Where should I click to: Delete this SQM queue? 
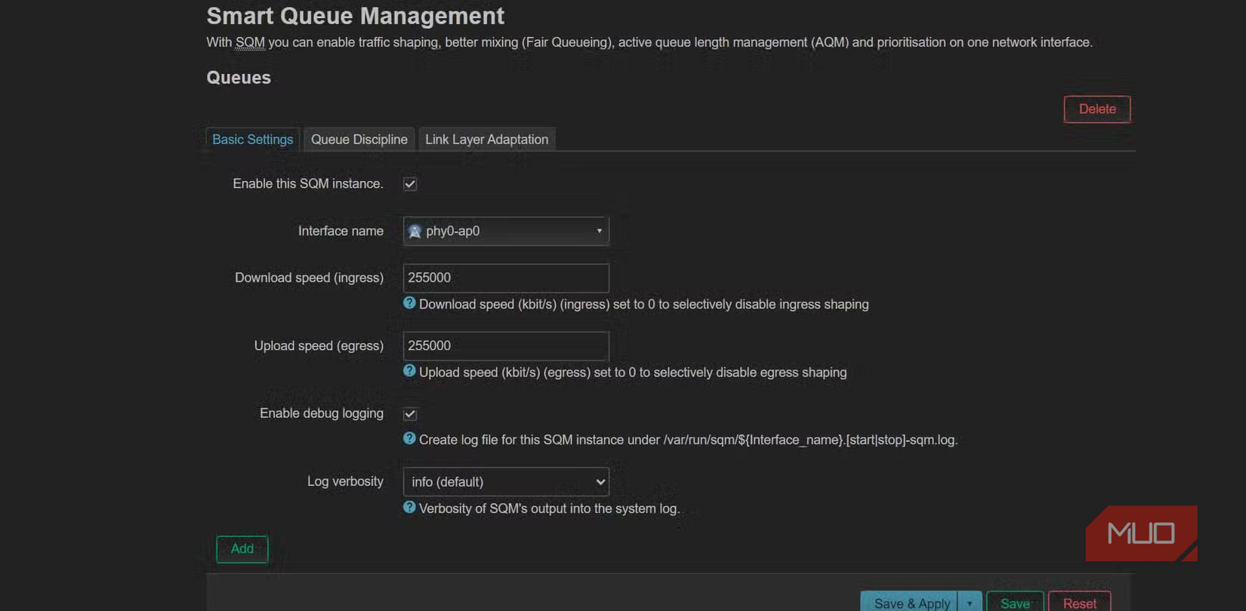pos(1096,109)
